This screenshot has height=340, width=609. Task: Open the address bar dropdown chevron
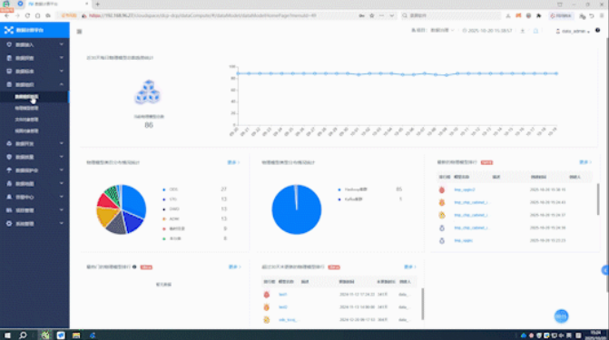[391, 15]
